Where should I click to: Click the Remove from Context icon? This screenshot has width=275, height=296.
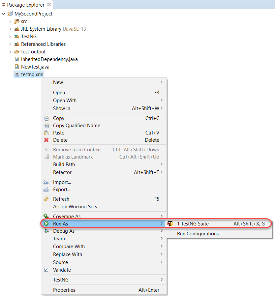46,150
